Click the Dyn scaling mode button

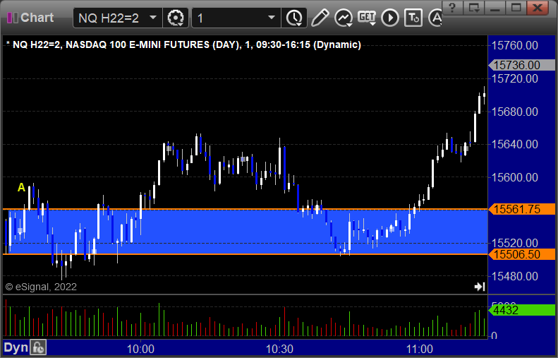click(16, 347)
